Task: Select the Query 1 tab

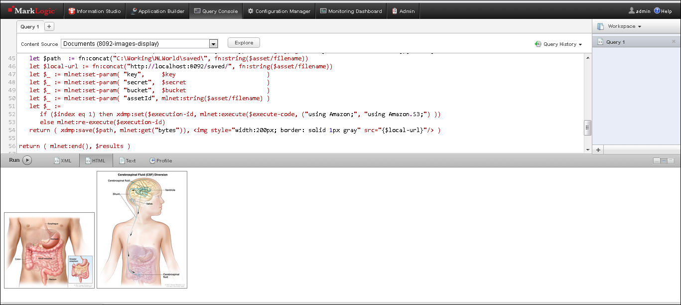Action: pos(29,26)
